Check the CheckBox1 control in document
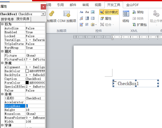The image size is (162, 128). (115, 83)
